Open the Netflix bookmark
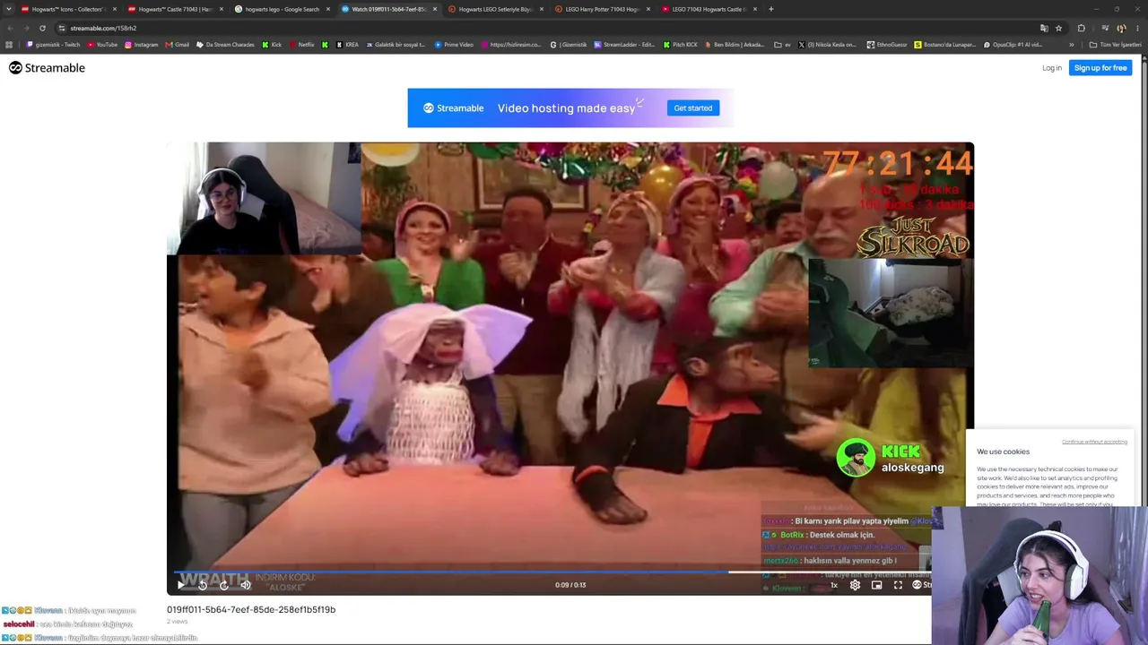 click(x=302, y=45)
